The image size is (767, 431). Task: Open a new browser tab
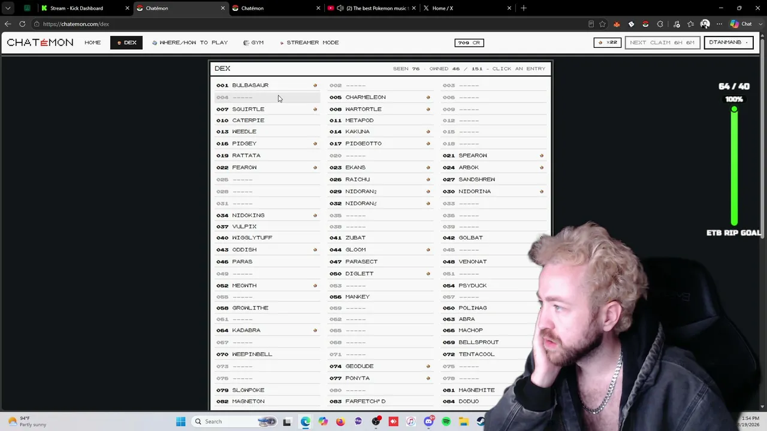pyautogui.click(x=524, y=8)
